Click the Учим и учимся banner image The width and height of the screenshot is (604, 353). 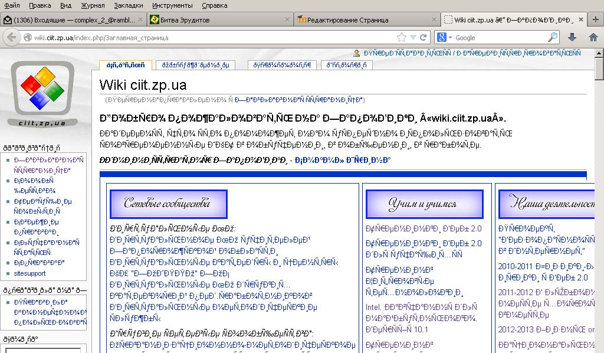click(425, 204)
